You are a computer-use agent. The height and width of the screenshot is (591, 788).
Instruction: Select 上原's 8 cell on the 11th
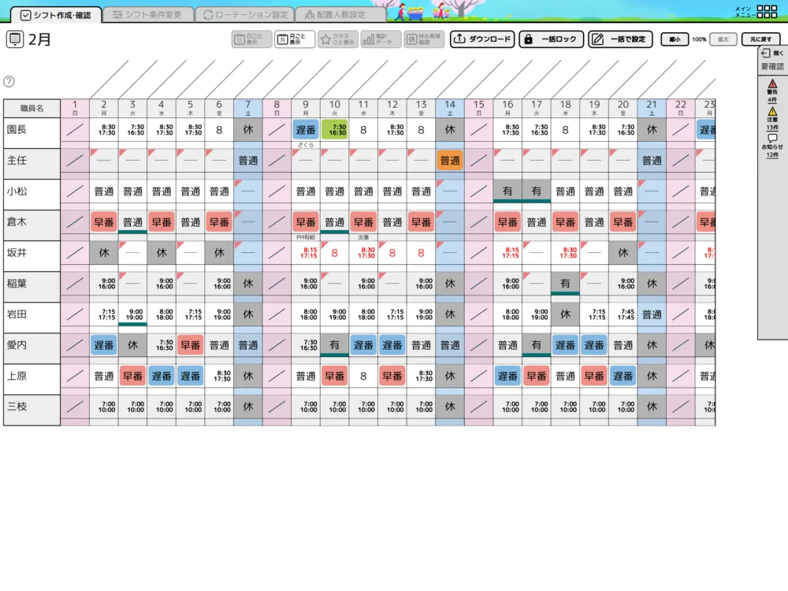[x=363, y=376]
